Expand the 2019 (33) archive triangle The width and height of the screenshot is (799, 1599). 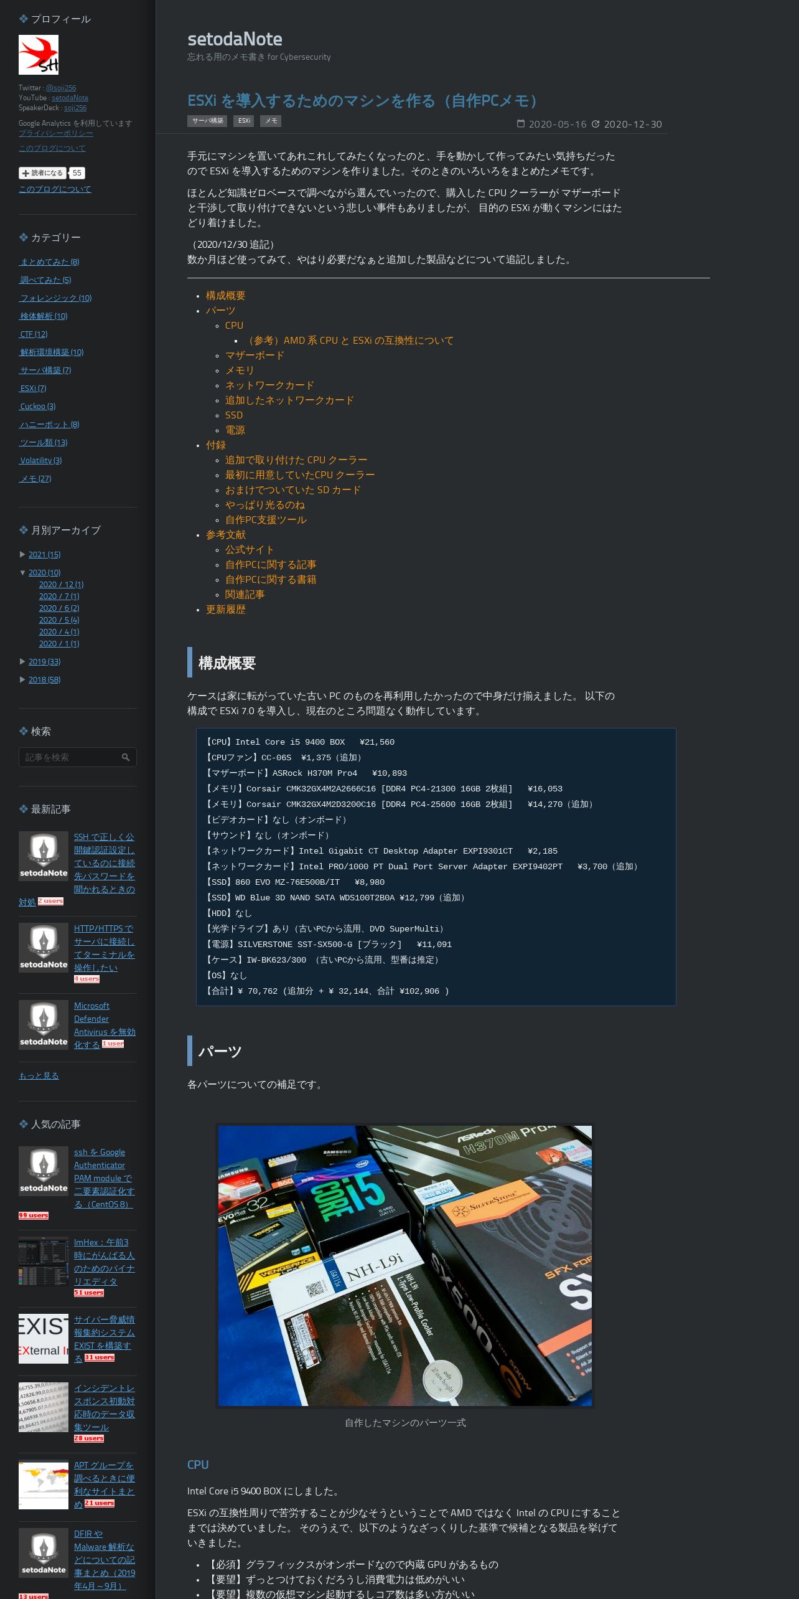point(22,661)
